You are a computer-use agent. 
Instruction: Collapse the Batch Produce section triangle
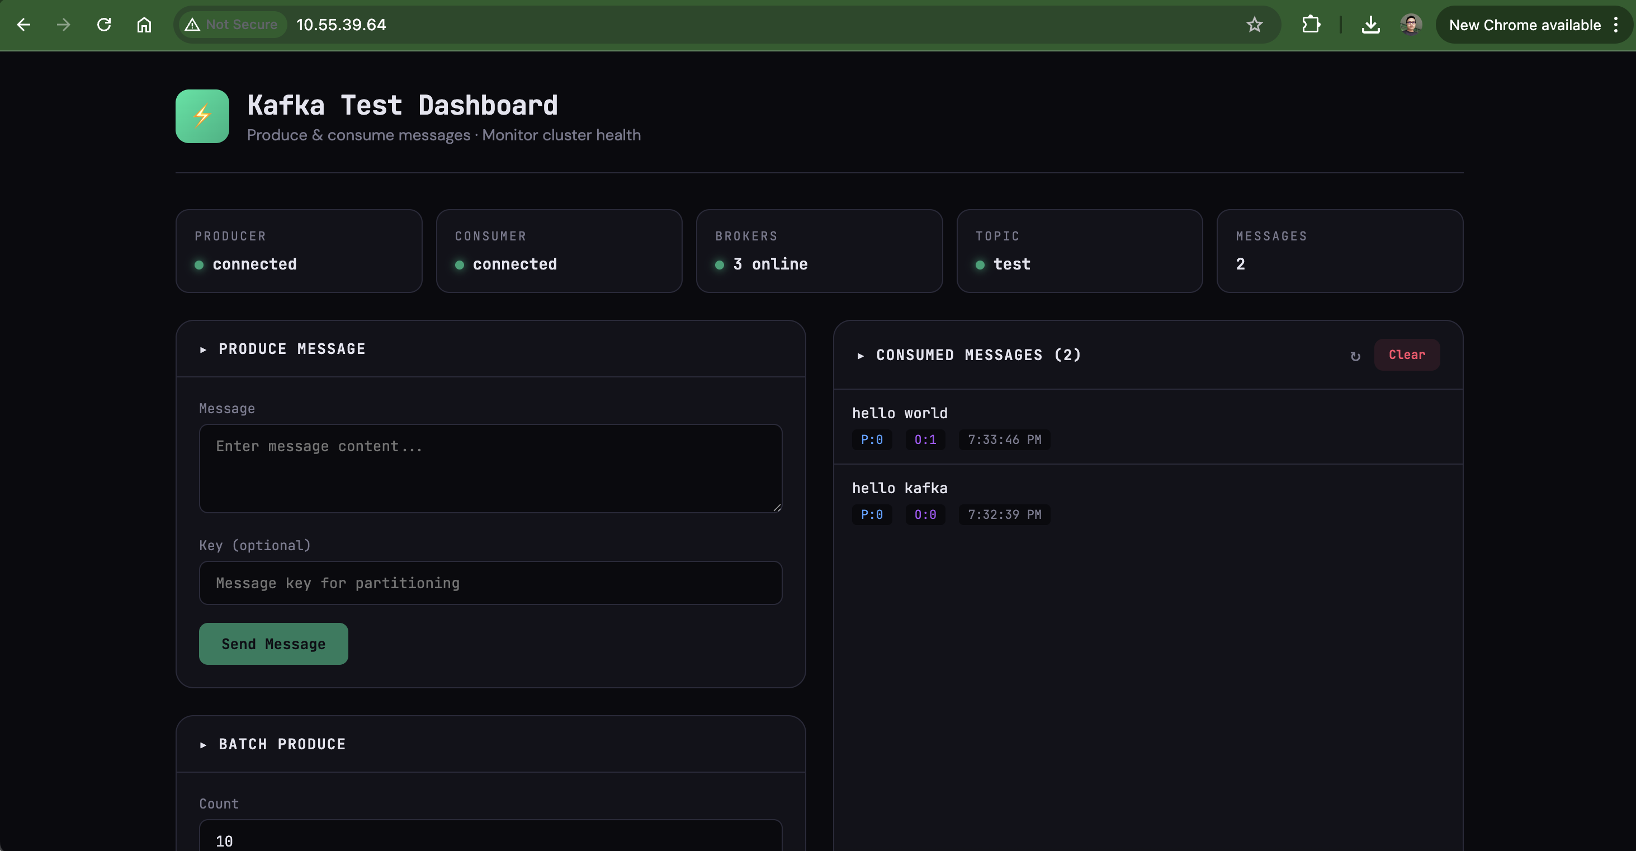(203, 744)
